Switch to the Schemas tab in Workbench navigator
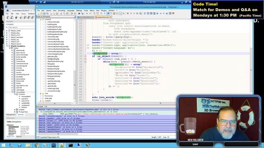Image resolution: width=264 pixels, height=148 pixels. coord(21,115)
